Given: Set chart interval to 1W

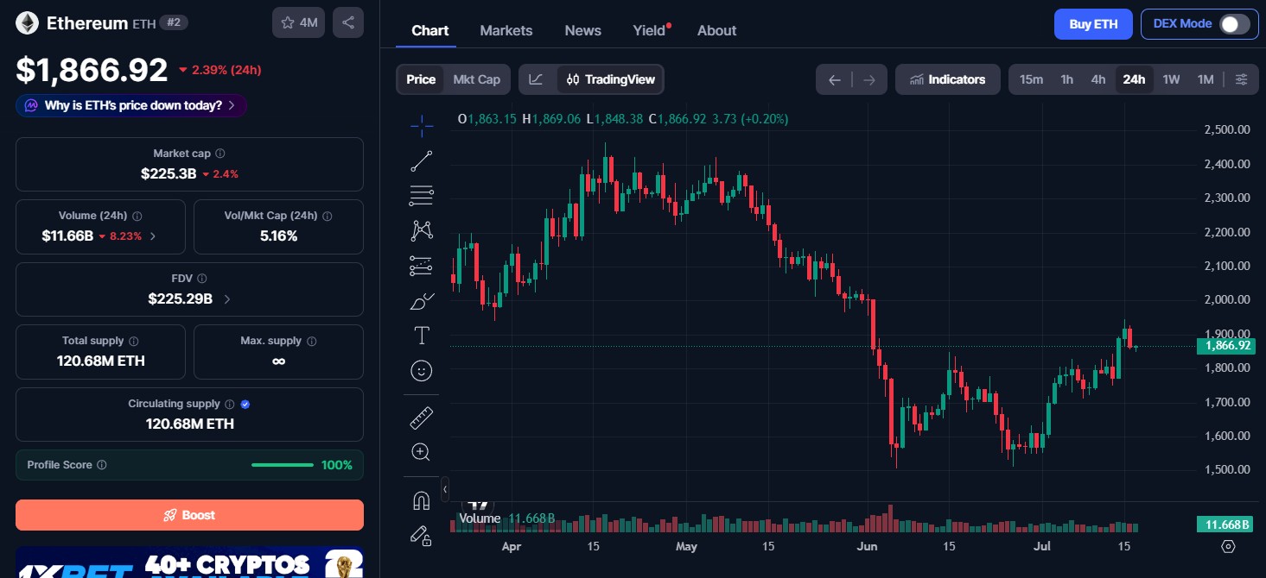Looking at the screenshot, I should (x=1171, y=79).
